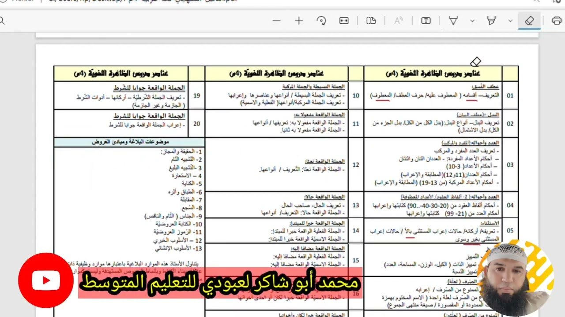Open the page view options
This screenshot has height=317, width=565.
click(x=371, y=21)
